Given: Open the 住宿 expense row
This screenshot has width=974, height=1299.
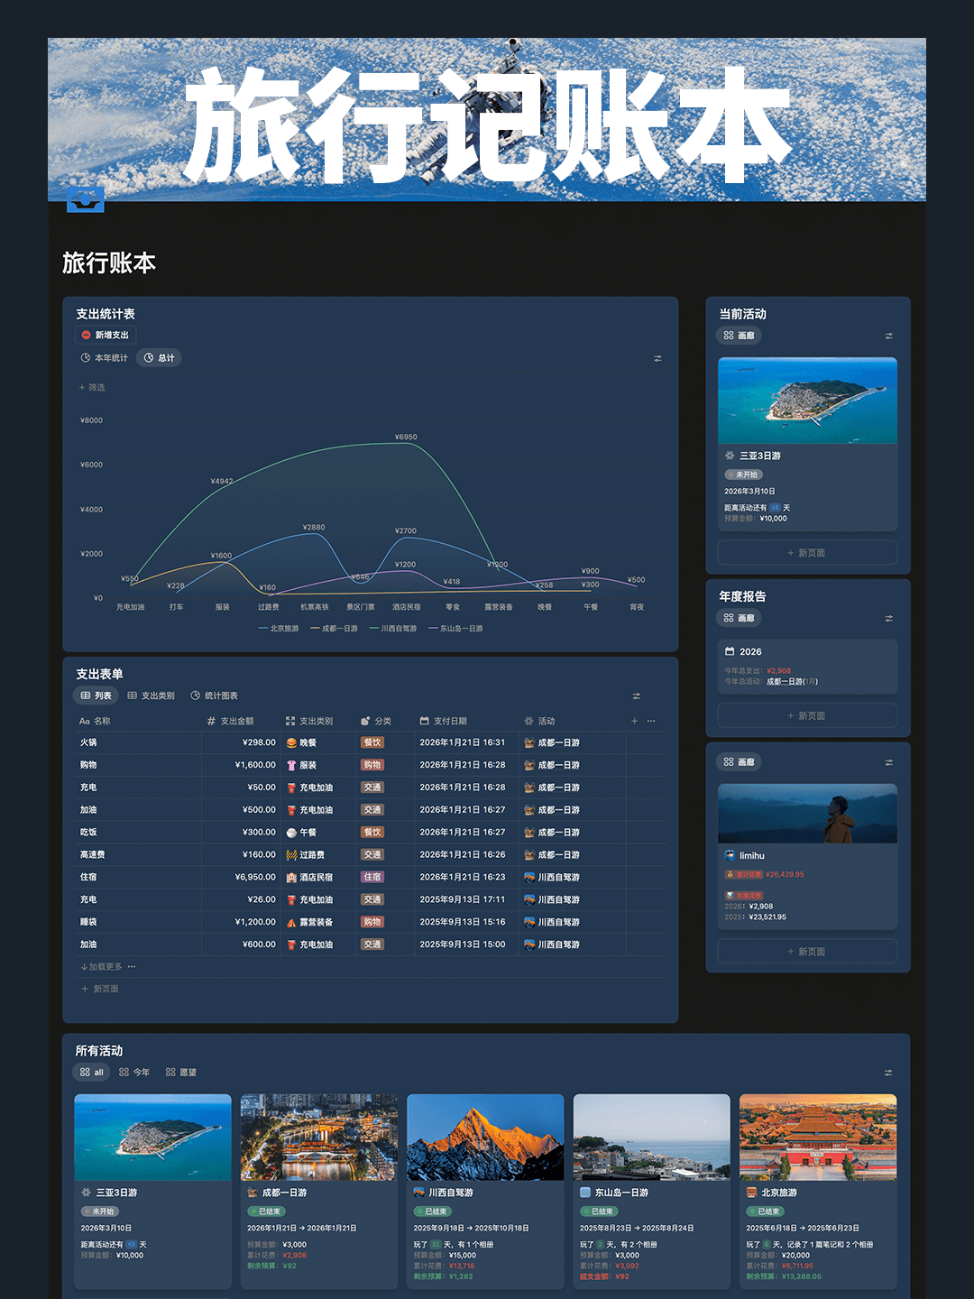Looking at the screenshot, I should 88,877.
